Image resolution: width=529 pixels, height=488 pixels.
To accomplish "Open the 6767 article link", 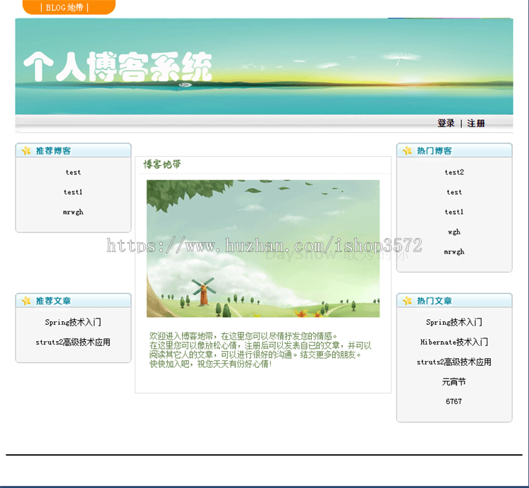I will coord(454,402).
